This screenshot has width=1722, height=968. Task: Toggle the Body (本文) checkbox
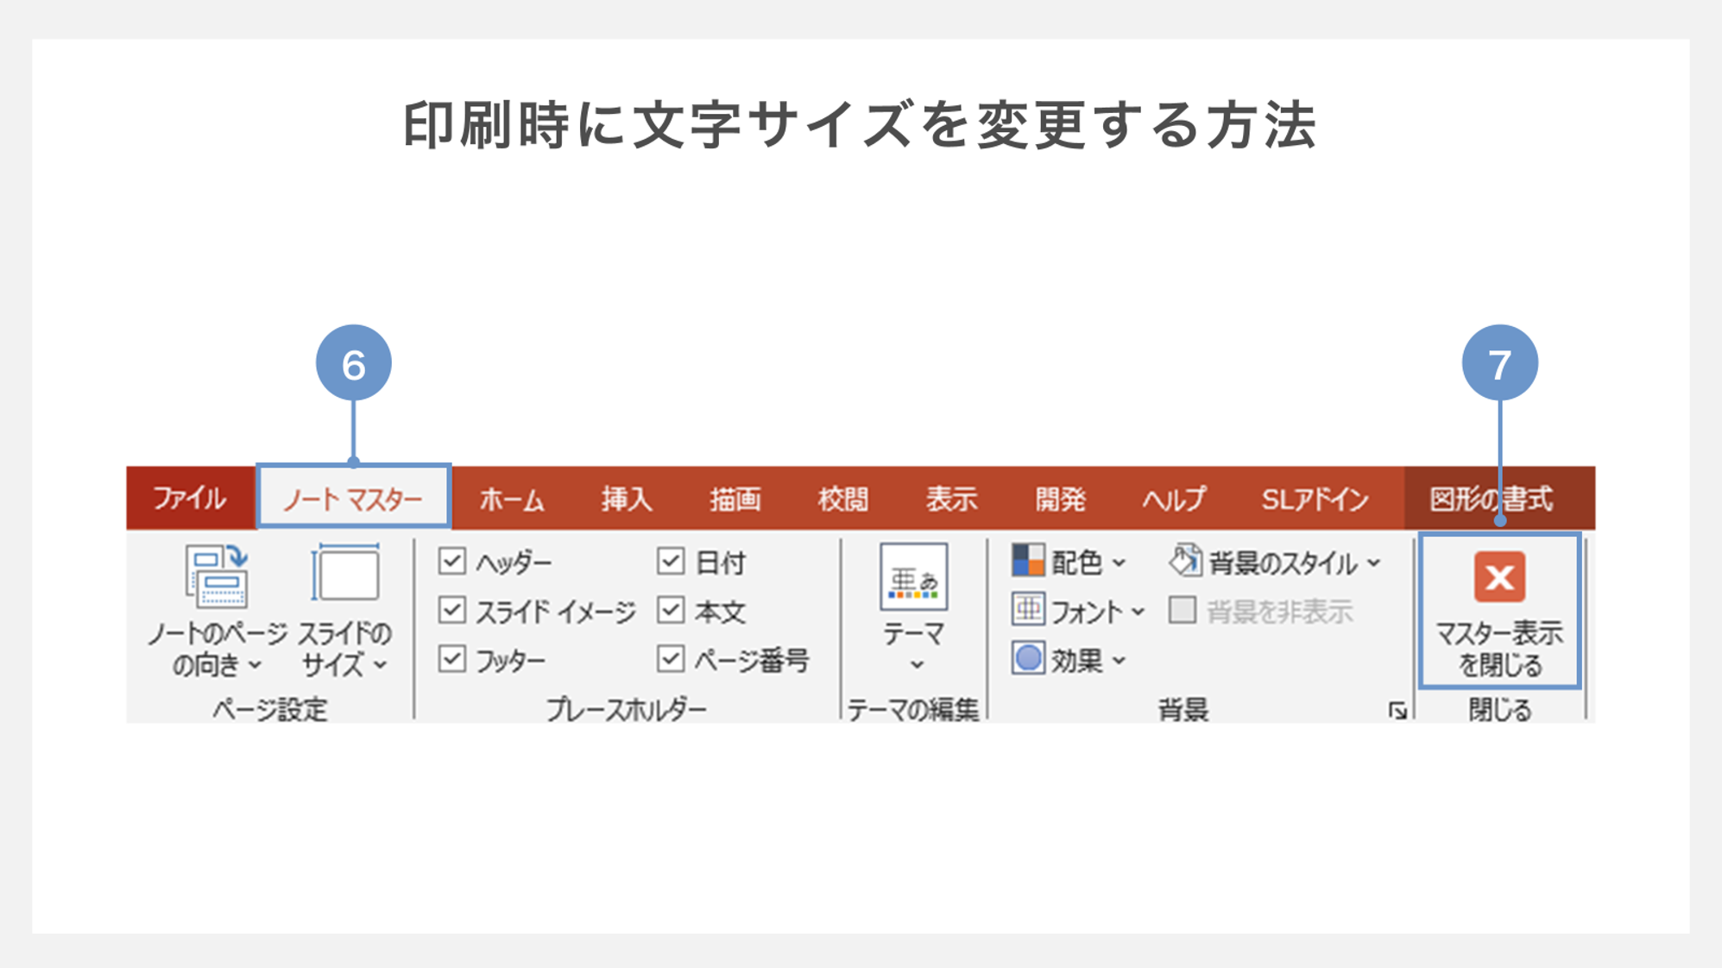point(671,610)
